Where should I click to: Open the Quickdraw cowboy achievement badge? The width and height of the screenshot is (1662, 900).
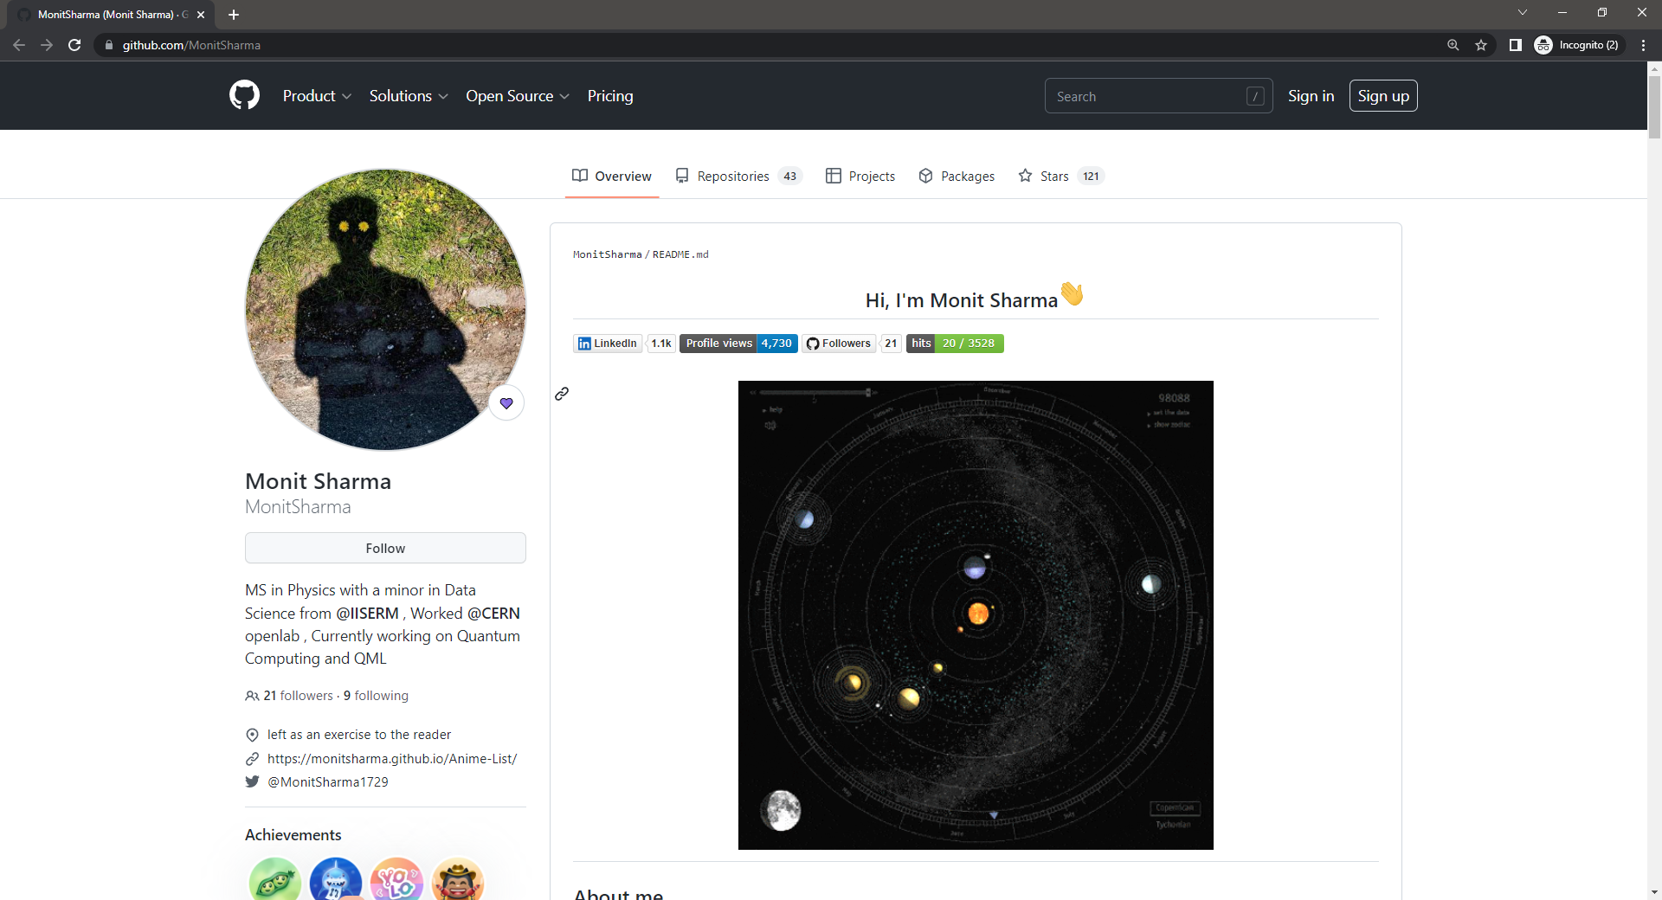[x=457, y=880]
